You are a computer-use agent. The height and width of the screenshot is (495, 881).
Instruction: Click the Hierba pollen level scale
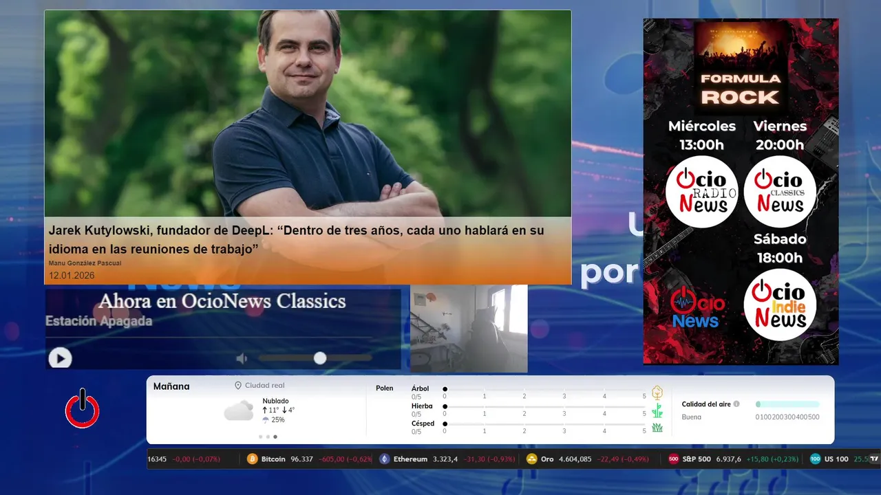(x=544, y=407)
